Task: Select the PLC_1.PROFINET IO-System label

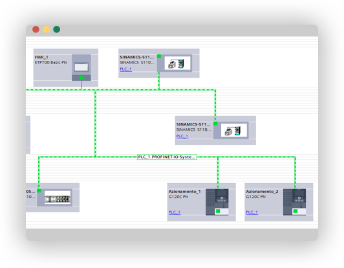Action: pos(167,157)
